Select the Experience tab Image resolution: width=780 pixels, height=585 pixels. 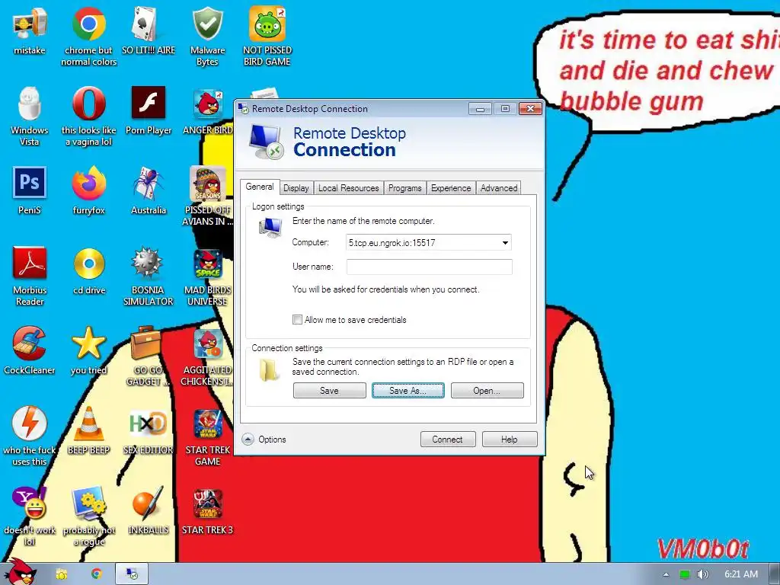click(x=451, y=188)
